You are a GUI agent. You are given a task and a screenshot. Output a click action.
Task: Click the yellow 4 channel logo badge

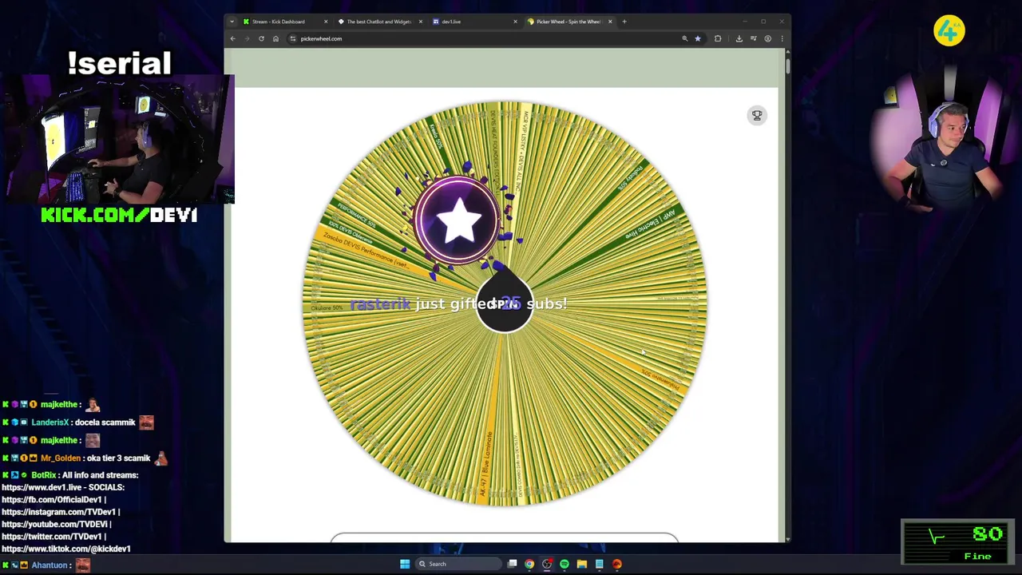point(949,31)
